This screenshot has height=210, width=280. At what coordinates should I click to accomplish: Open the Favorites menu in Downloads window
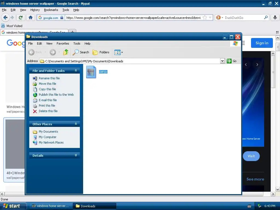coord(63,43)
